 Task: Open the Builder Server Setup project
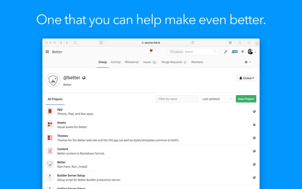(71, 175)
